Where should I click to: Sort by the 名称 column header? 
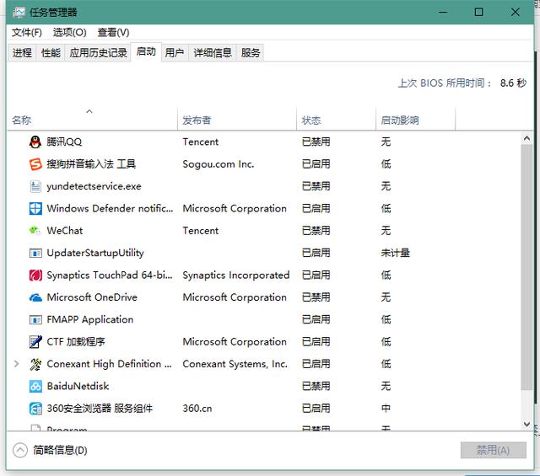pyautogui.click(x=92, y=120)
